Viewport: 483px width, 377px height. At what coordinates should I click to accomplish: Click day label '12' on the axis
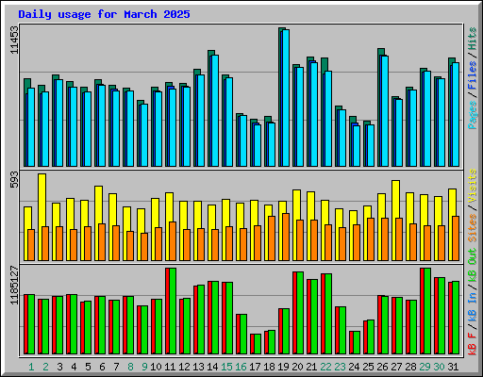184,367
